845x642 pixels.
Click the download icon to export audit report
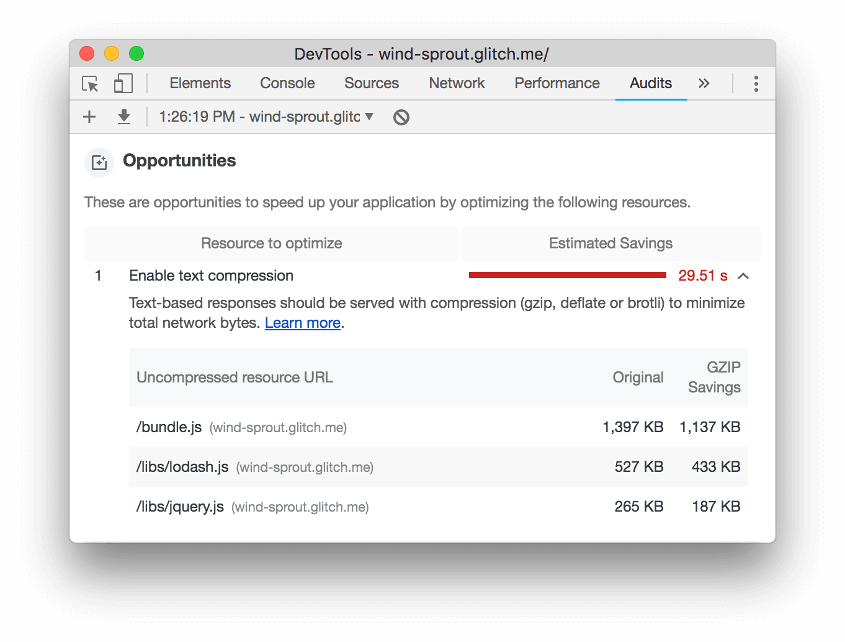[123, 117]
